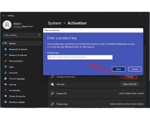Viewport: 150px width, 120px height.
Task: Open Apps settings label
Action: pos(11,67)
